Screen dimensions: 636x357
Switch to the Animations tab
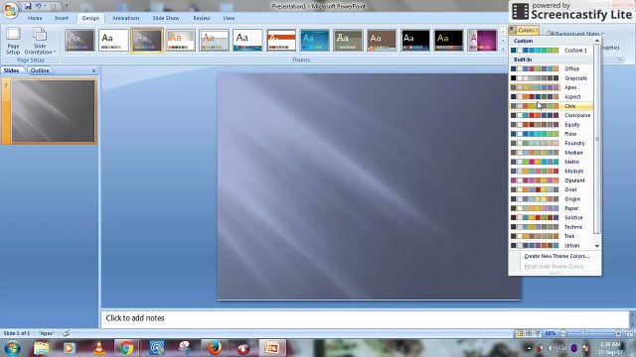tap(126, 18)
